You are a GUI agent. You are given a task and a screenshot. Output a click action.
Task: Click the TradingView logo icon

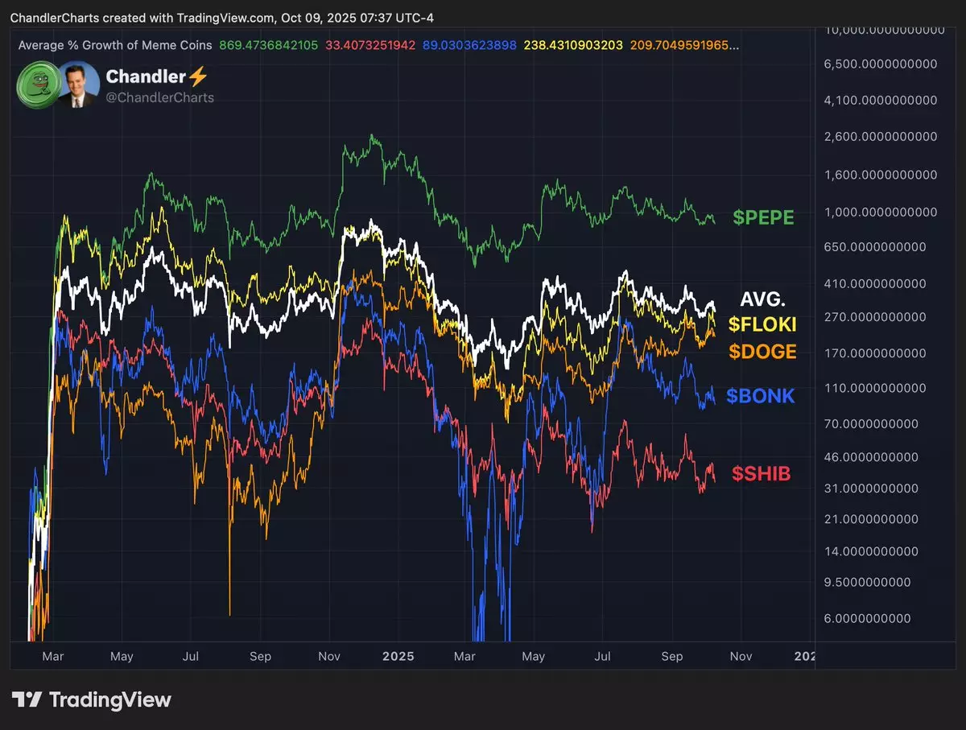pos(26,699)
